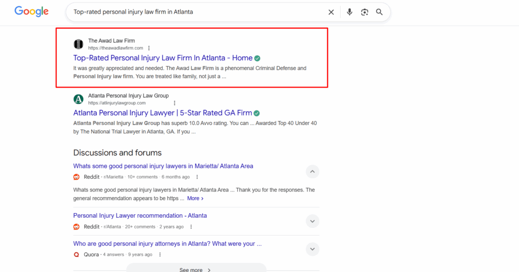This screenshot has width=519, height=272.
Task: Expand the Quora personal injury attorneys discussion
Action: tap(312, 249)
